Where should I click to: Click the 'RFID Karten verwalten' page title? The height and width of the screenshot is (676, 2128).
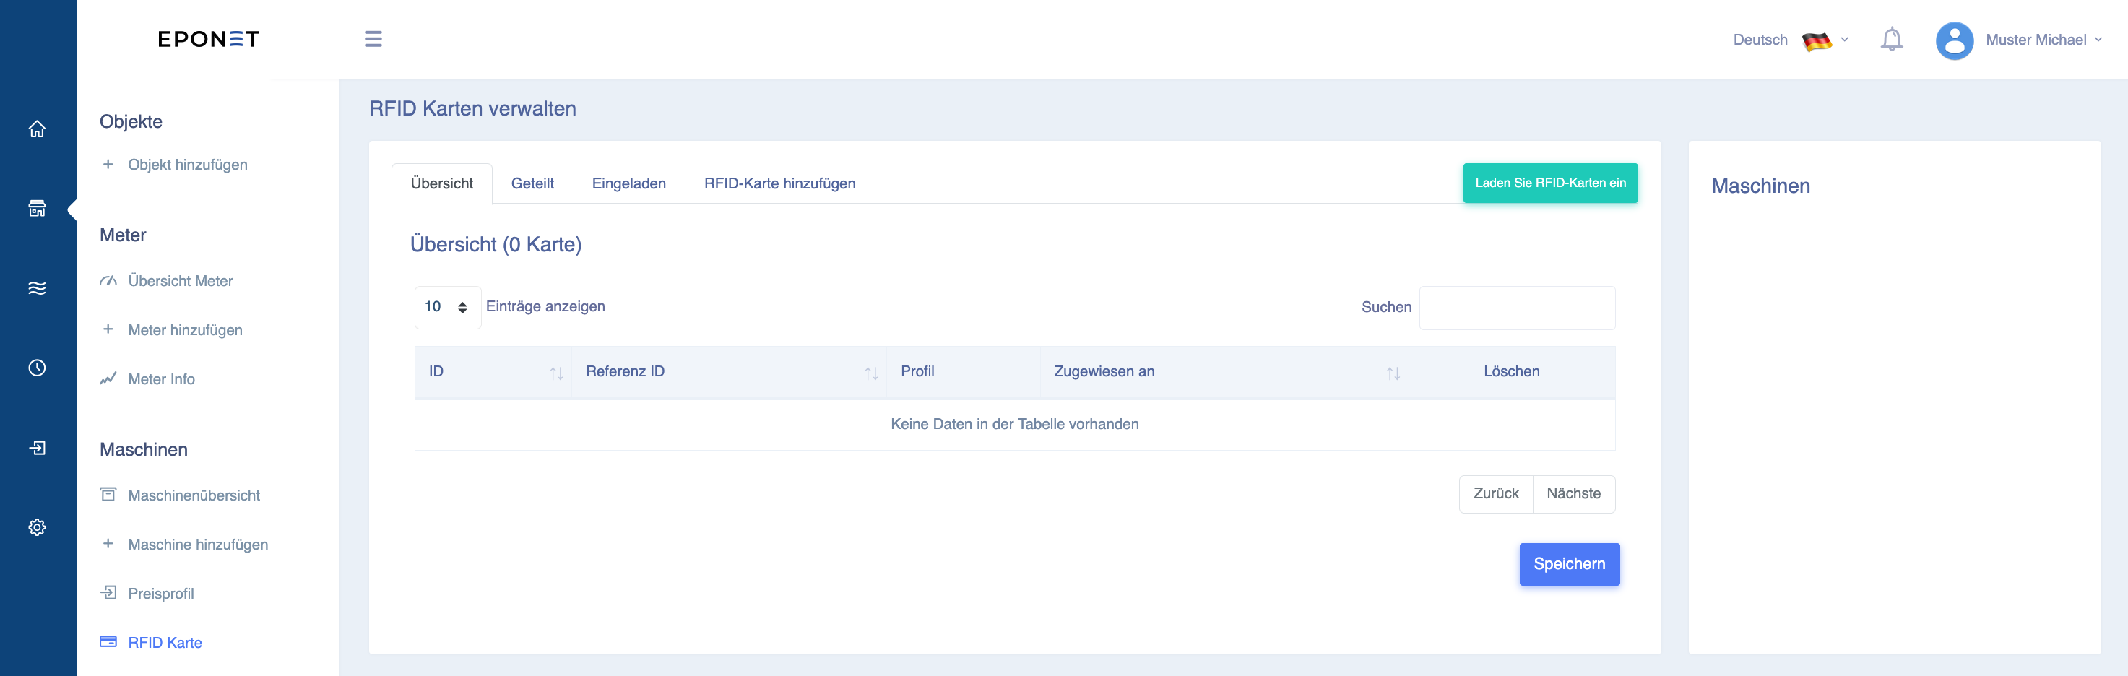pyautogui.click(x=472, y=108)
